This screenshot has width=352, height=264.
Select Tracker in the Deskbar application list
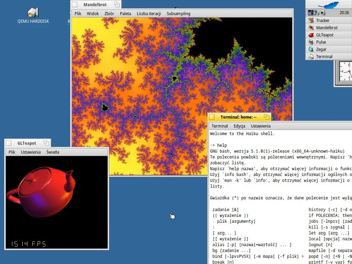329,20
